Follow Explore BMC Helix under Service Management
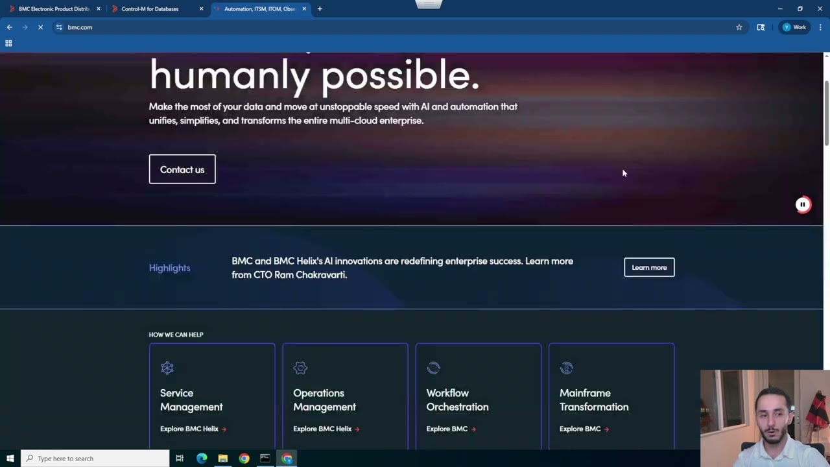Screen dimensions: 830x467 coord(193,429)
